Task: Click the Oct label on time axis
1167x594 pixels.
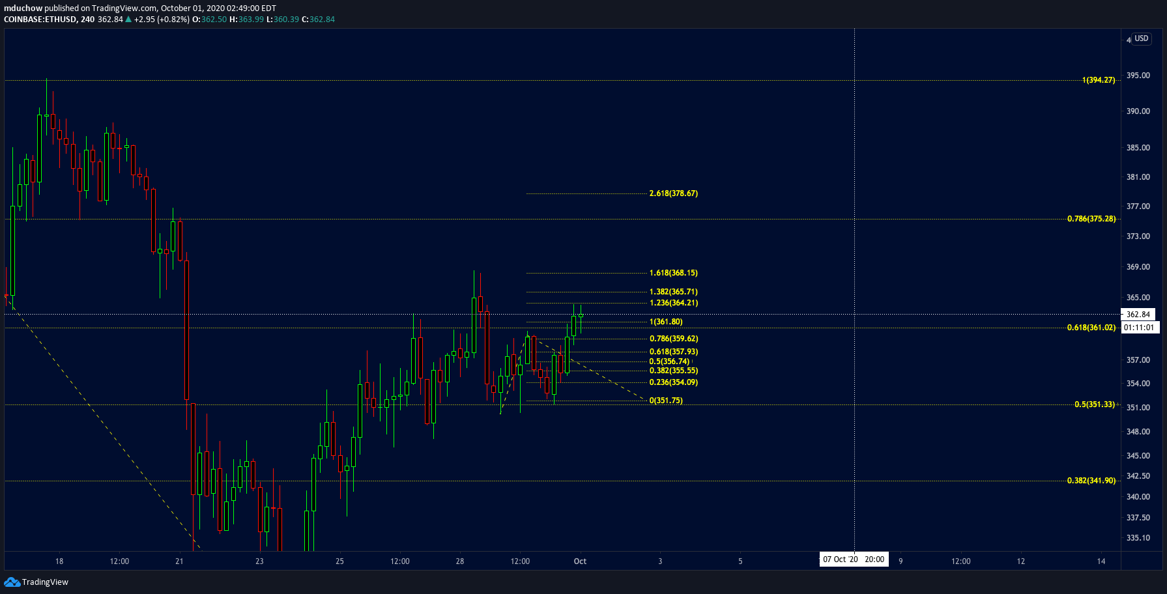Action: (x=580, y=561)
